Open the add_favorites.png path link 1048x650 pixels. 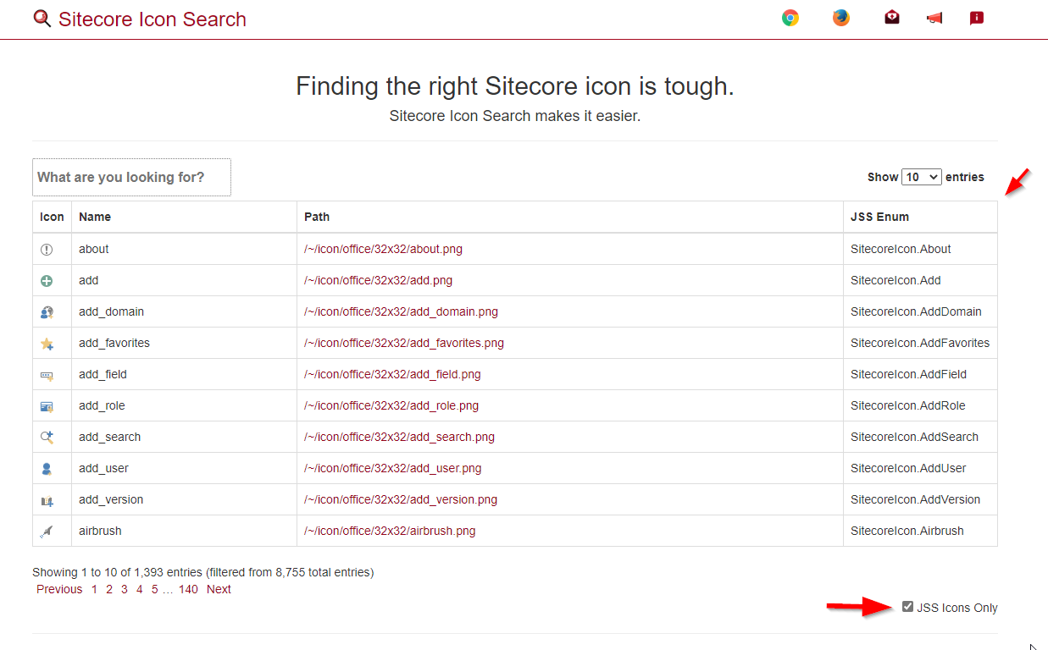click(404, 343)
